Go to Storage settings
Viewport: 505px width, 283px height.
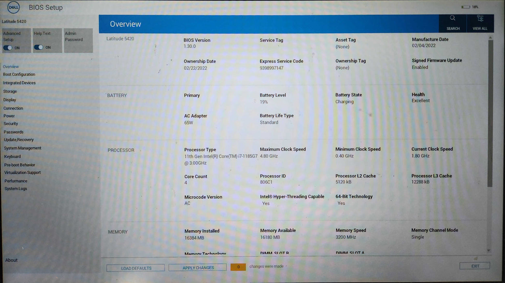tap(10, 91)
